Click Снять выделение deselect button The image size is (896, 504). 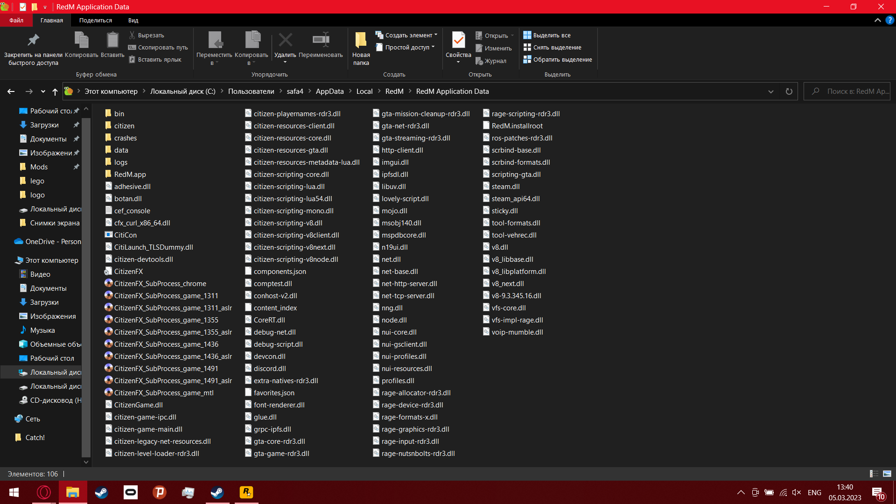point(553,47)
